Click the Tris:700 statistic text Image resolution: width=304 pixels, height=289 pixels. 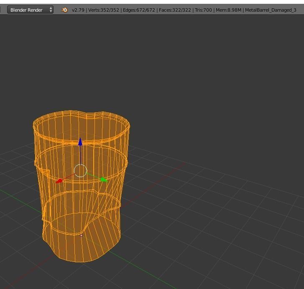(203, 10)
